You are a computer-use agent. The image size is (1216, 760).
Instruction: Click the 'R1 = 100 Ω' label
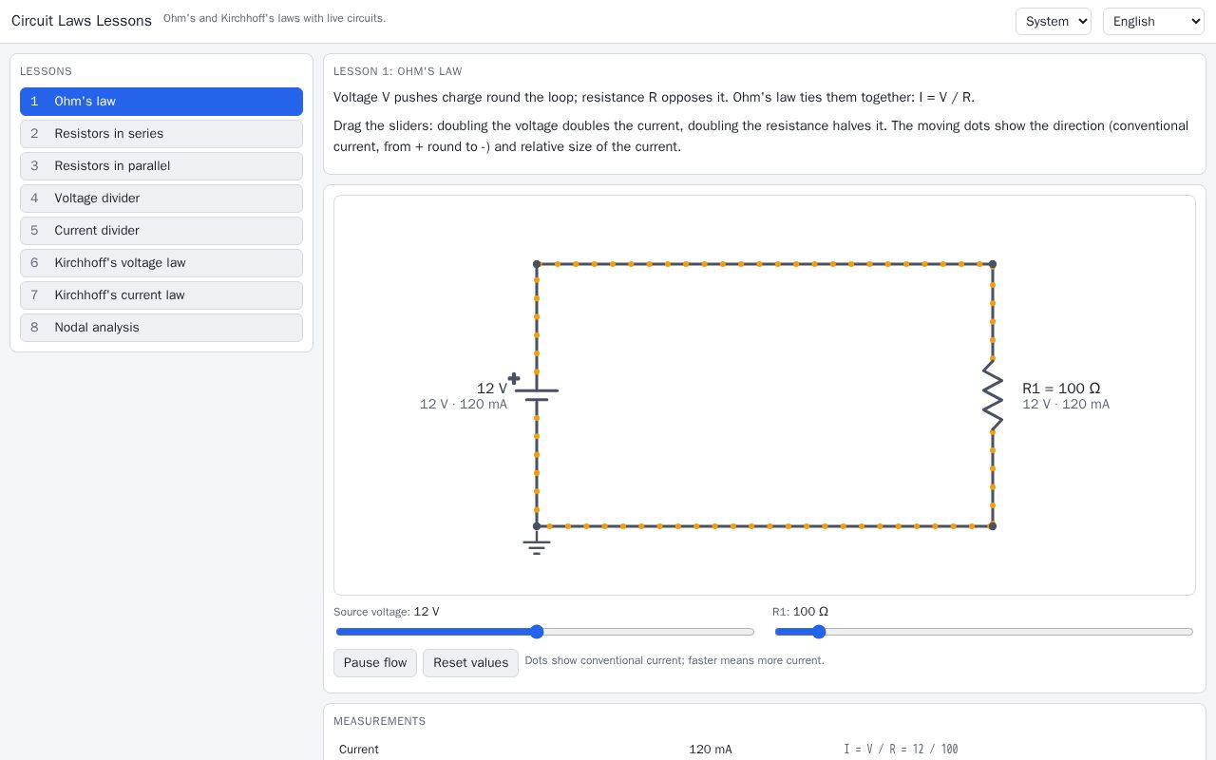click(x=1061, y=389)
